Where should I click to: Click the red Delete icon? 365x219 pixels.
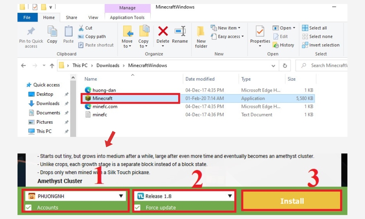point(163,31)
